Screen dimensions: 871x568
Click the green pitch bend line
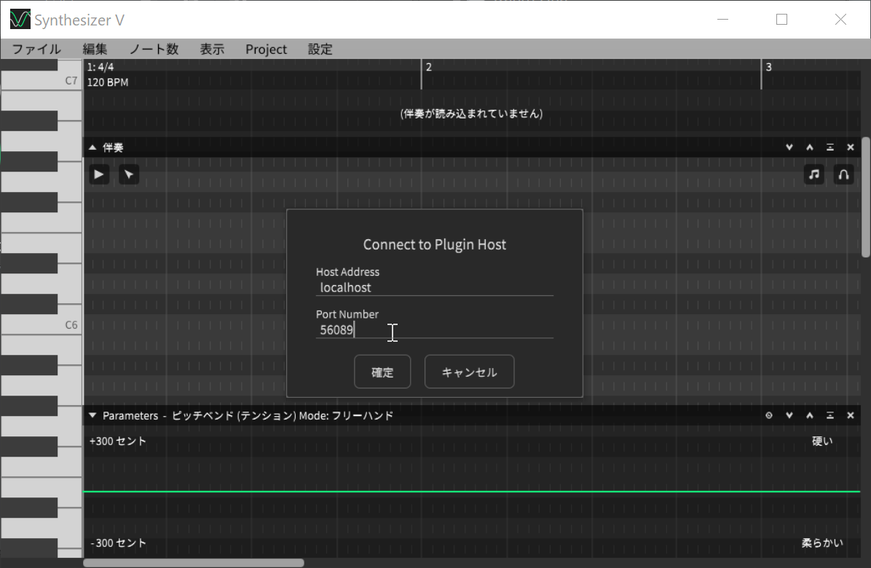coord(472,492)
